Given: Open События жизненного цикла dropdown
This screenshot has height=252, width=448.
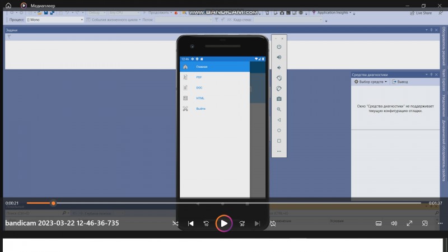Looking at the screenshot, I should pyautogui.click(x=114, y=20).
